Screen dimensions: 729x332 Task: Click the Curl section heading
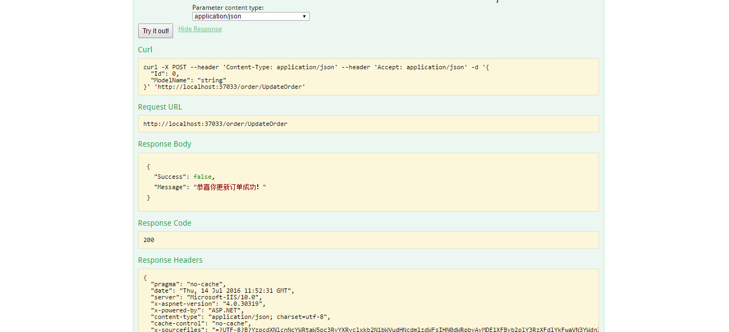145,50
